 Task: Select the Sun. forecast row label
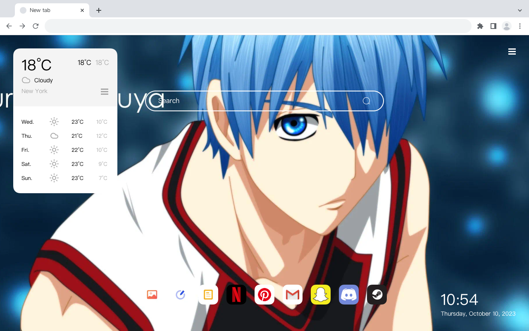[27, 178]
